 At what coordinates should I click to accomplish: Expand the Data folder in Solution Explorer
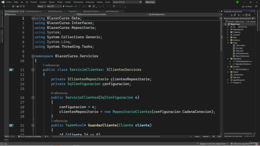pos(228,37)
